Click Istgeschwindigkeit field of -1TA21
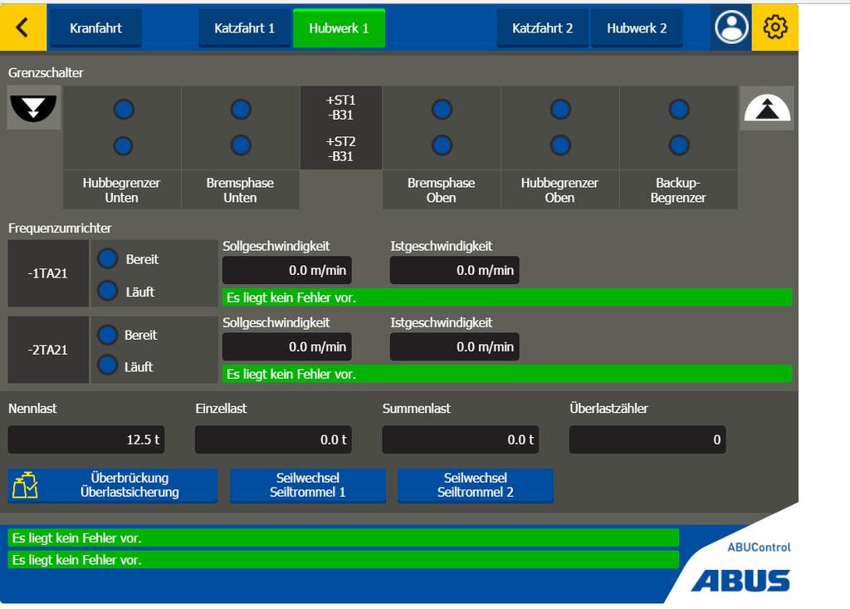850x609 pixels. click(x=454, y=270)
